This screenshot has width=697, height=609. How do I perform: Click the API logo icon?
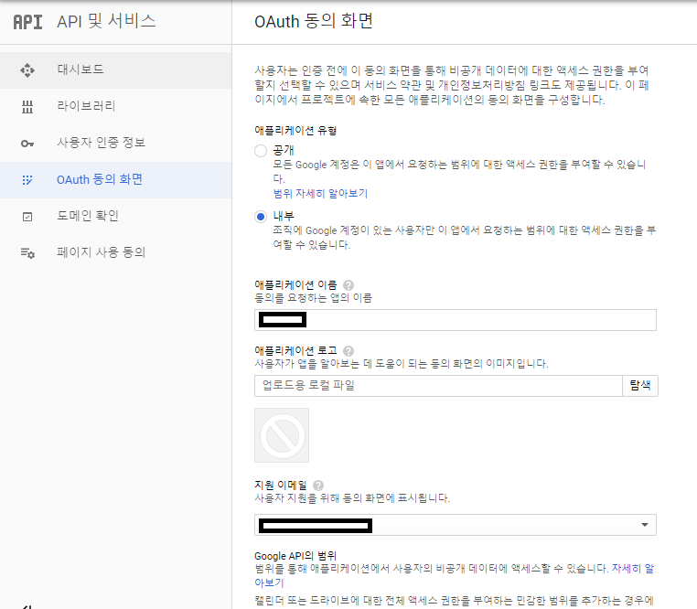tap(27, 22)
